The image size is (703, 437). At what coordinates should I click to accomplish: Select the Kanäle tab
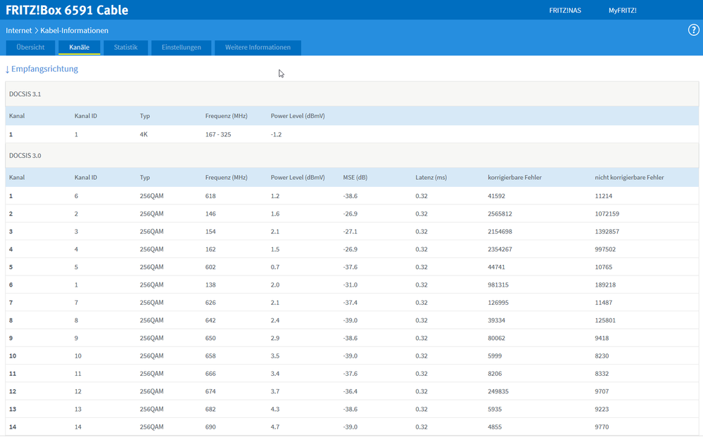tap(80, 48)
